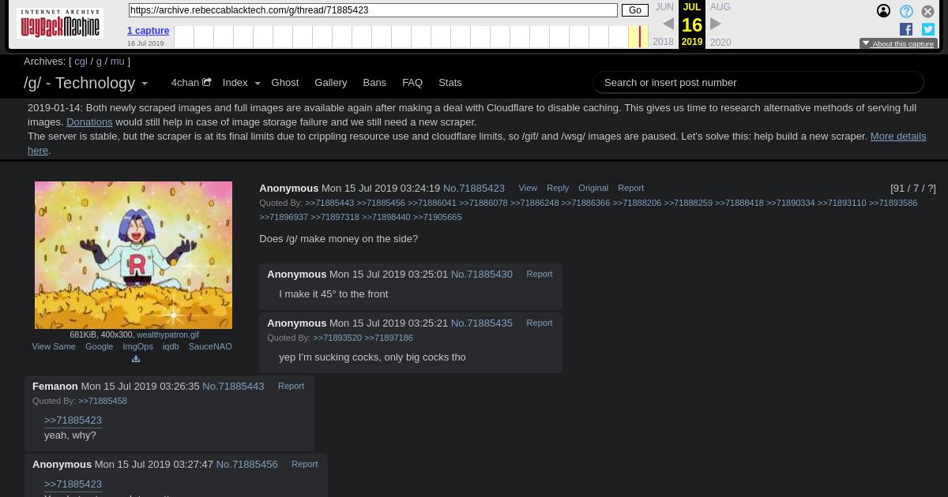Image resolution: width=948 pixels, height=497 pixels.
Task: Open the Gallery menu item
Action: point(330,82)
